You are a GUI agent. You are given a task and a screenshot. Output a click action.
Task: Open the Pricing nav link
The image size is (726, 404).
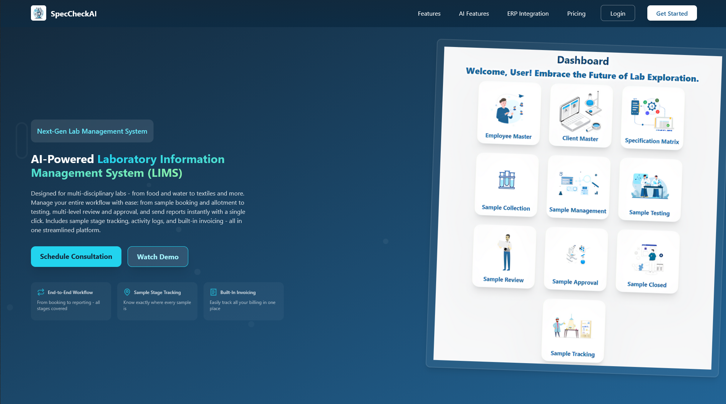tap(576, 14)
